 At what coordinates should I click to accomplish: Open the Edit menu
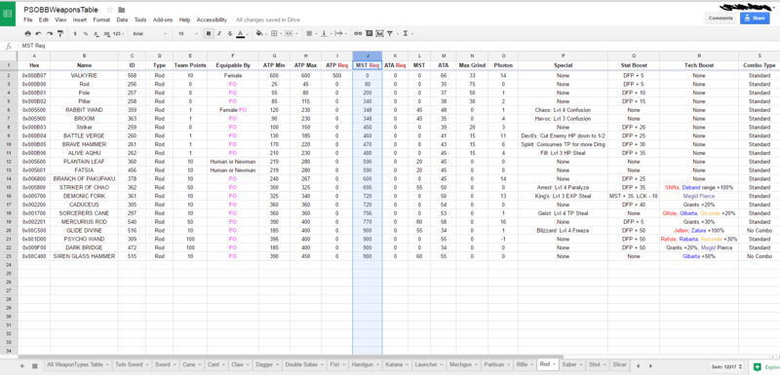tap(44, 19)
